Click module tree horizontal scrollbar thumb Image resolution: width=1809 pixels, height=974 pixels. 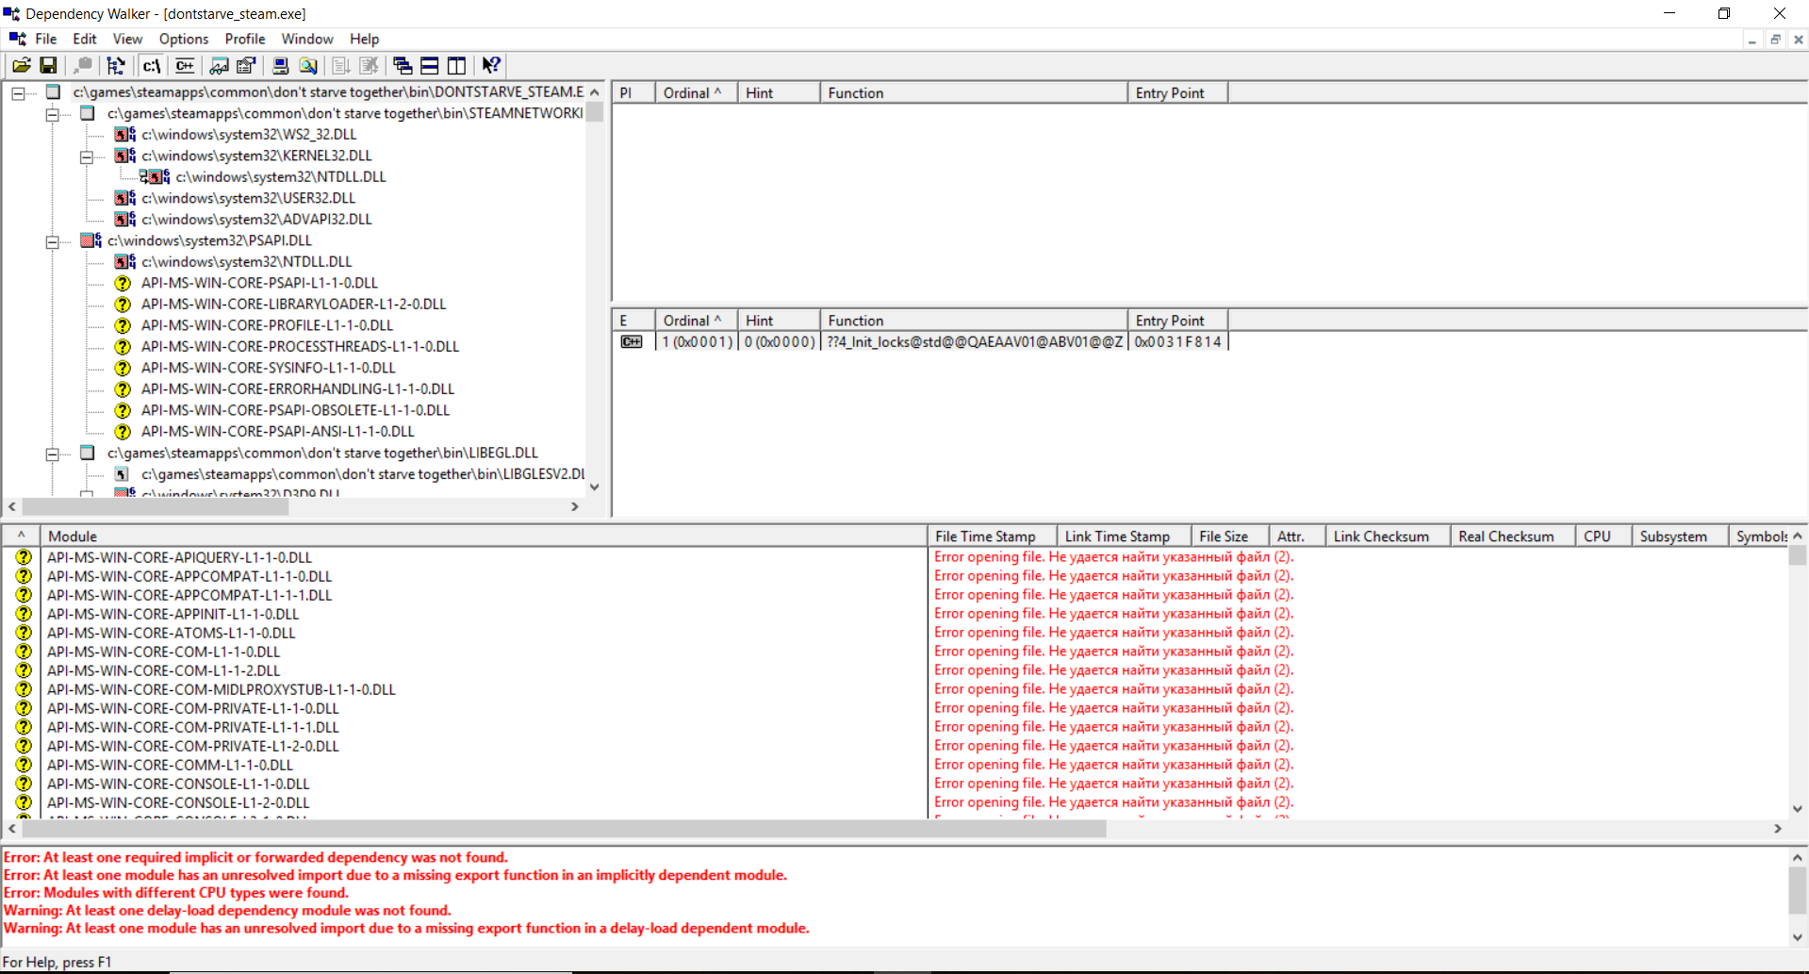tap(156, 507)
